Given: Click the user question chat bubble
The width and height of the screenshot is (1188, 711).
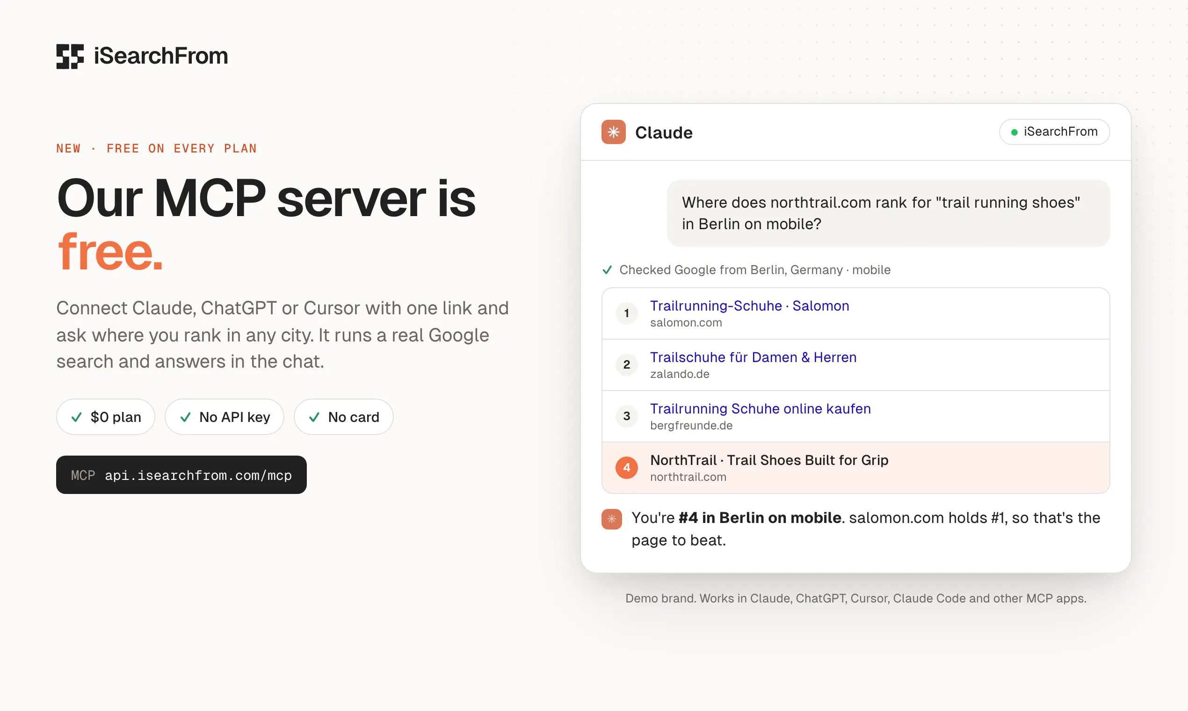Looking at the screenshot, I should tap(888, 213).
